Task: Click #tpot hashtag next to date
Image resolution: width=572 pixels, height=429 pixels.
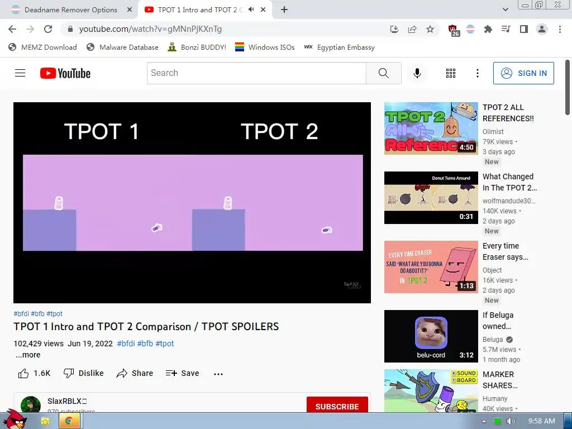Action: [165, 344]
